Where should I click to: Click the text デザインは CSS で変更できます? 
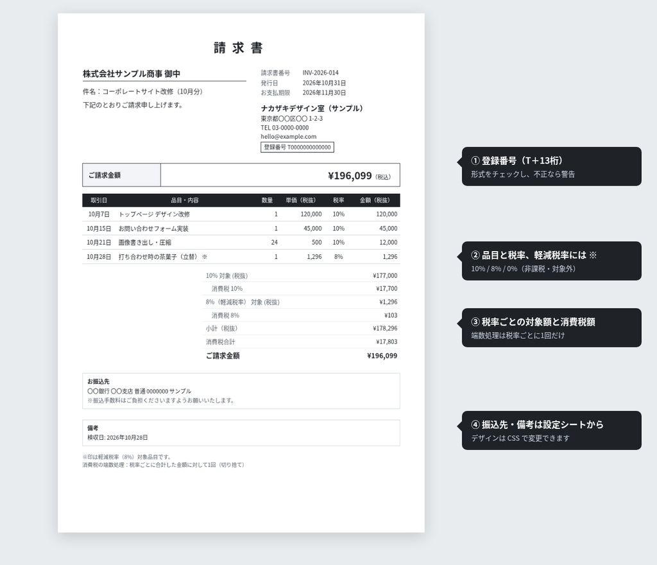click(520, 438)
